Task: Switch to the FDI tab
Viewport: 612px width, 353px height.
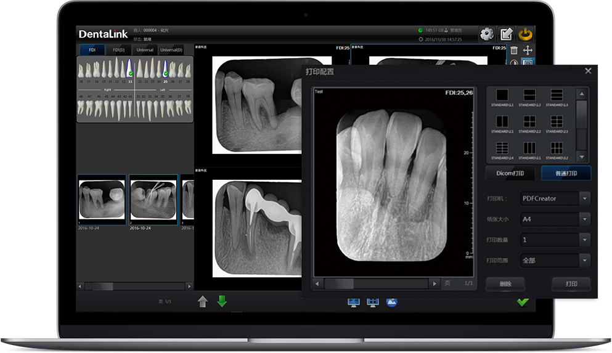Action: tap(92, 50)
